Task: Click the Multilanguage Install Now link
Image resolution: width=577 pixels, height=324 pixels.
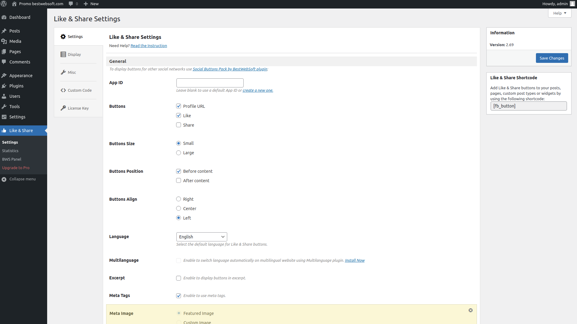Action: [355, 261]
